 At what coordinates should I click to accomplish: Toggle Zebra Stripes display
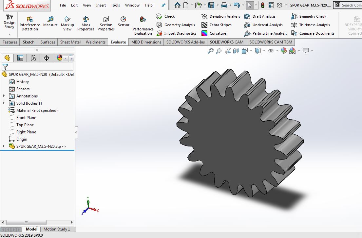click(x=217, y=25)
